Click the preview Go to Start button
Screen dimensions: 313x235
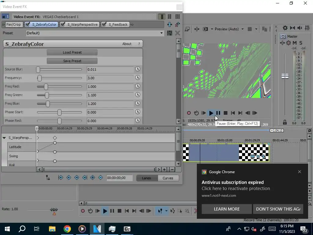click(x=233, y=113)
